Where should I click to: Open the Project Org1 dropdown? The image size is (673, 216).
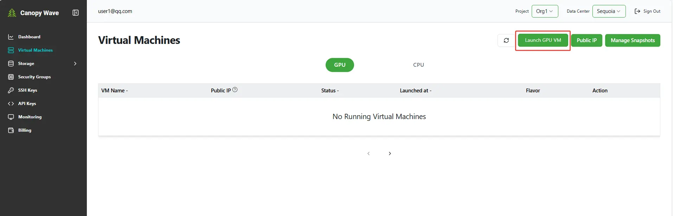(x=544, y=11)
